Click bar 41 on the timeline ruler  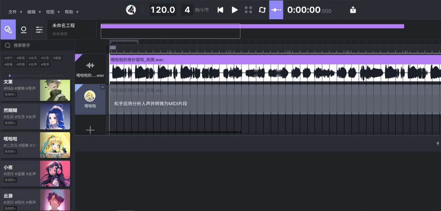click(406, 52)
